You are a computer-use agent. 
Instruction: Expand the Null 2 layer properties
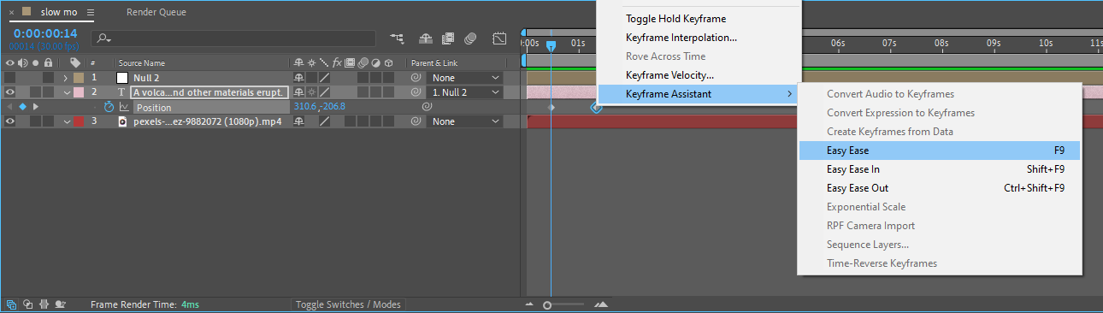[x=66, y=78]
